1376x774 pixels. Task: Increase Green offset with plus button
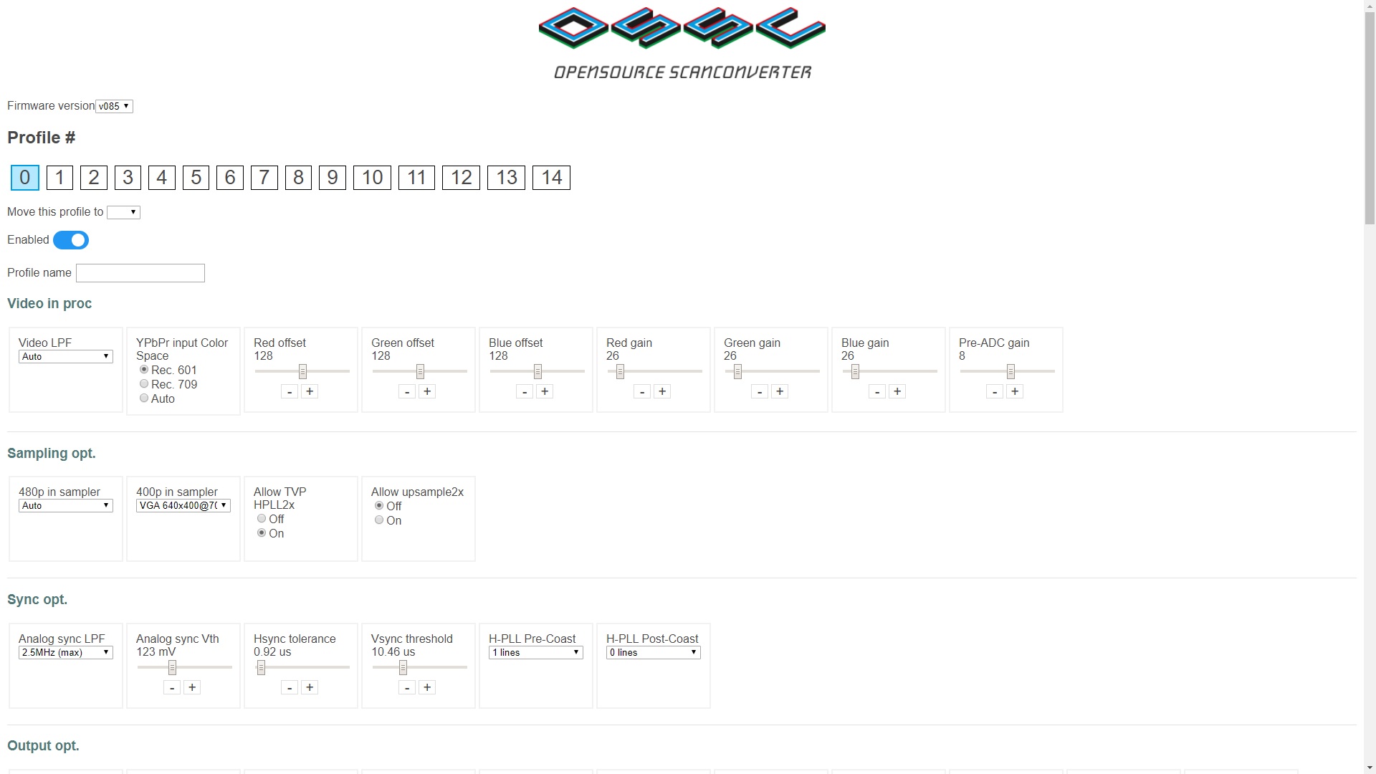tap(427, 391)
